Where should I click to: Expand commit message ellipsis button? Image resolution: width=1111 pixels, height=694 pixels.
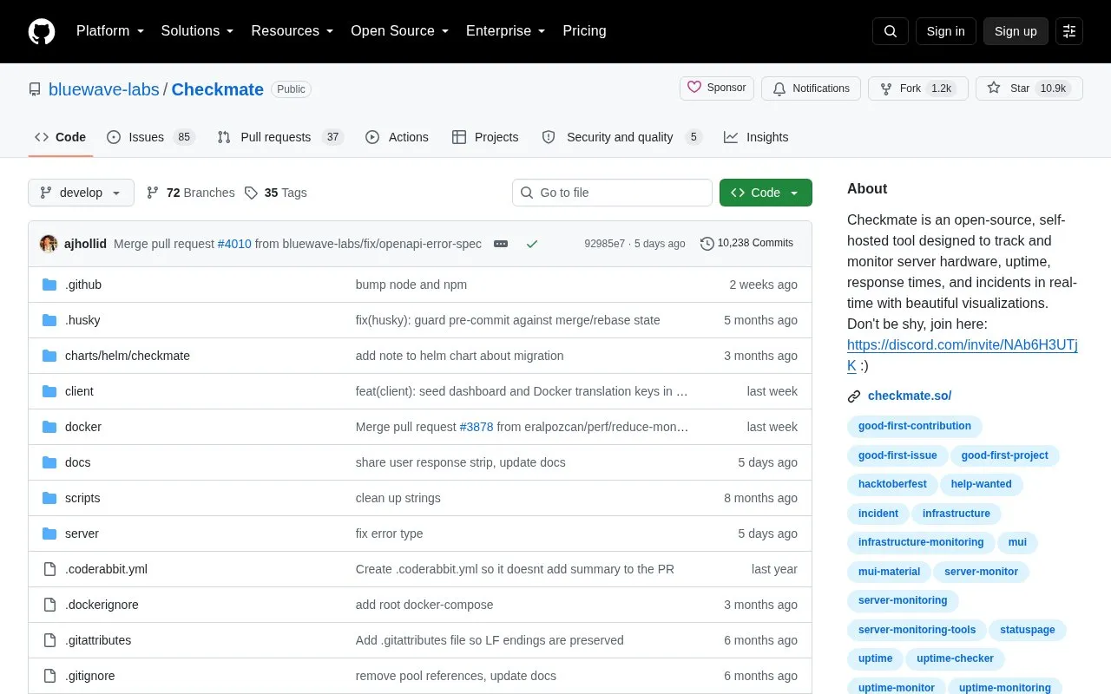pos(501,244)
